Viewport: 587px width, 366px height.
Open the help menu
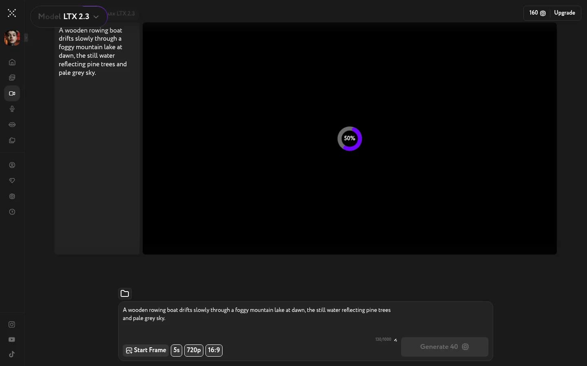(x=12, y=212)
